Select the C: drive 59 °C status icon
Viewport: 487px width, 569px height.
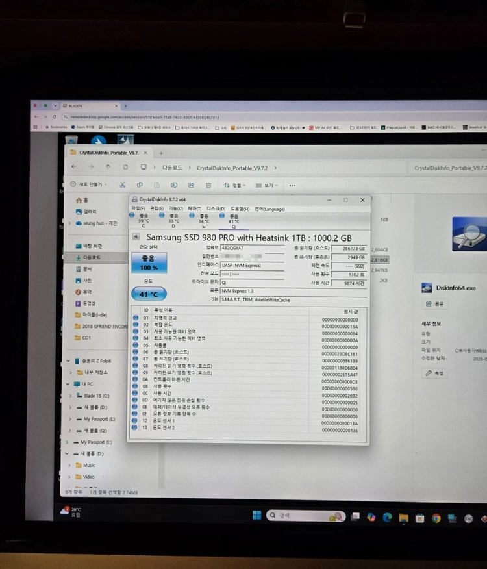(x=132, y=215)
